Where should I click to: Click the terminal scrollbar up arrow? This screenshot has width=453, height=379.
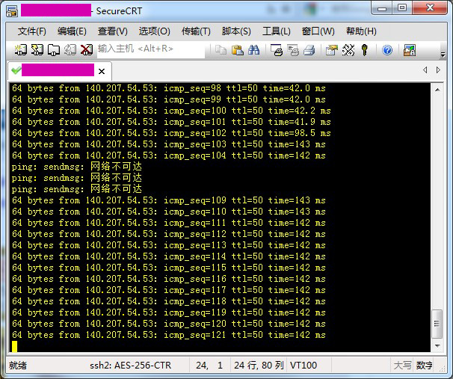(437, 90)
